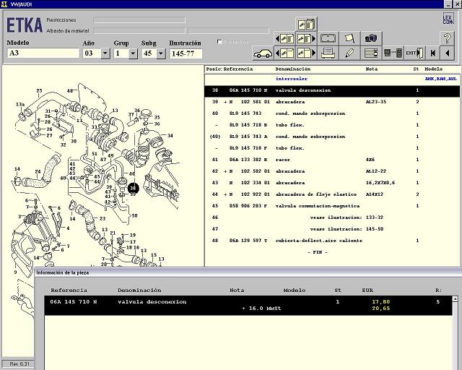The image size is (462, 370).
Task: Click highlighted callout 38 in the diagram
Action: point(133,188)
